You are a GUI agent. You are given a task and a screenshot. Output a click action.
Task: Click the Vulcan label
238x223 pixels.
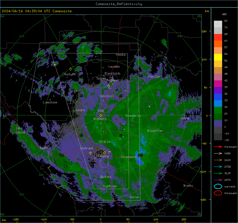[x=134, y=197]
